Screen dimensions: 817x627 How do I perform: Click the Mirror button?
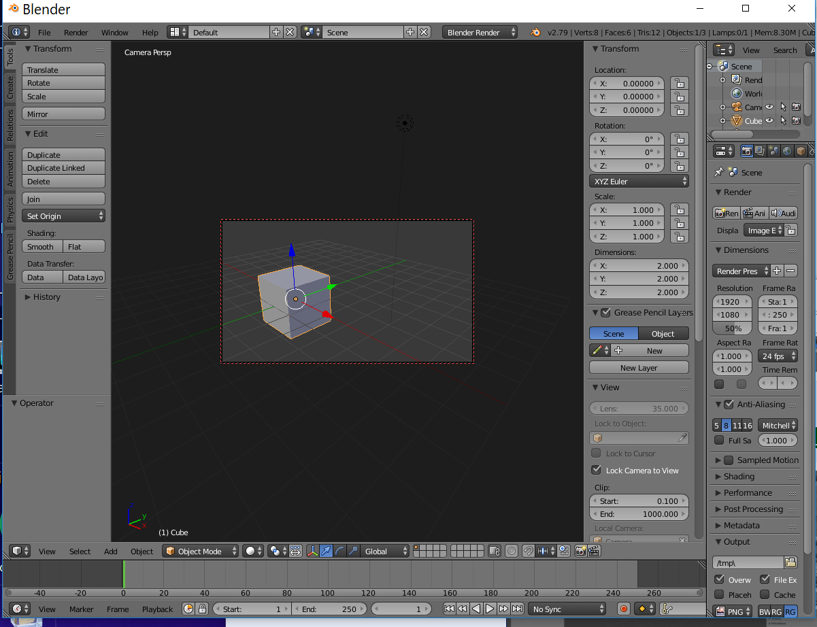pyautogui.click(x=64, y=114)
